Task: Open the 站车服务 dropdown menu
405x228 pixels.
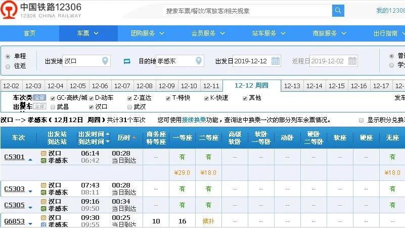Action: point(269,33)
